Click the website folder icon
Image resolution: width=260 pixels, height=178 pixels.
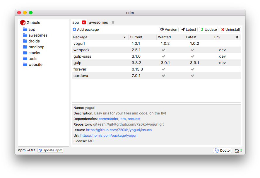[25, 64]
